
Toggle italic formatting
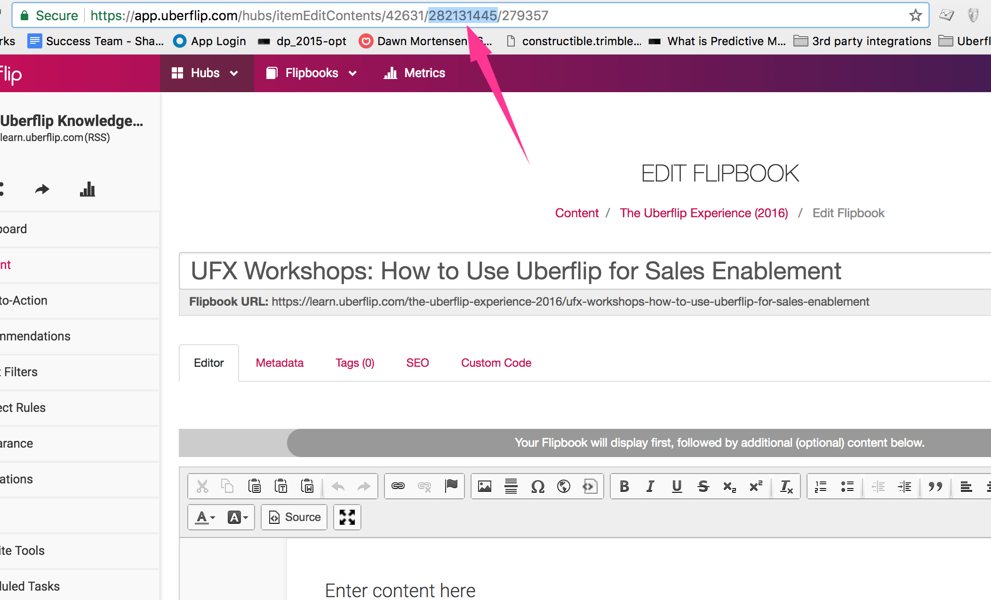[x=650, y=486]
